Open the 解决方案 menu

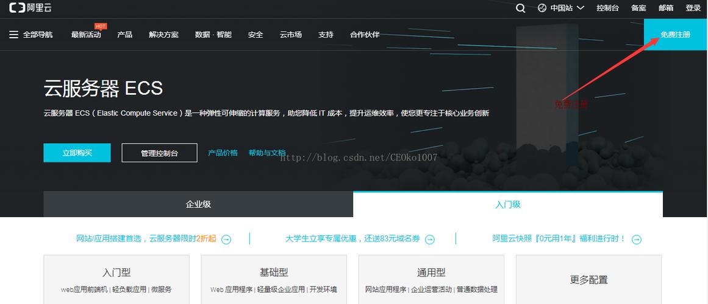click(x=163, y=35)
